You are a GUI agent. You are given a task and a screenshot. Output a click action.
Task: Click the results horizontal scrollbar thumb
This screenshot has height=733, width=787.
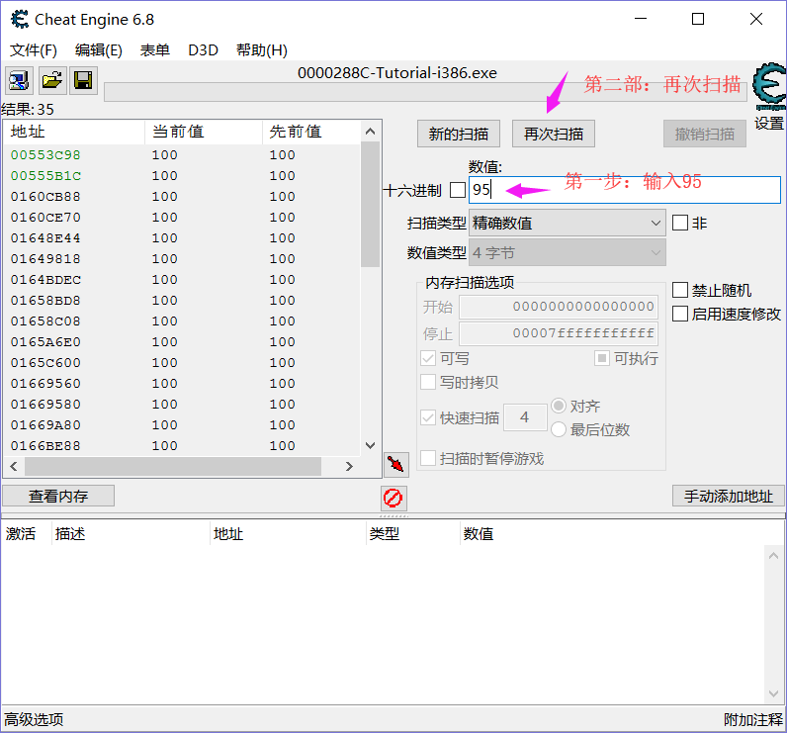click(x=173, y=466)
